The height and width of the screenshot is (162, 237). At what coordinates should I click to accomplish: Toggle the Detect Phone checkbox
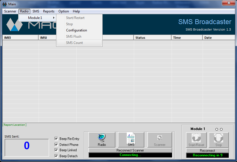(x=56, y=144)
